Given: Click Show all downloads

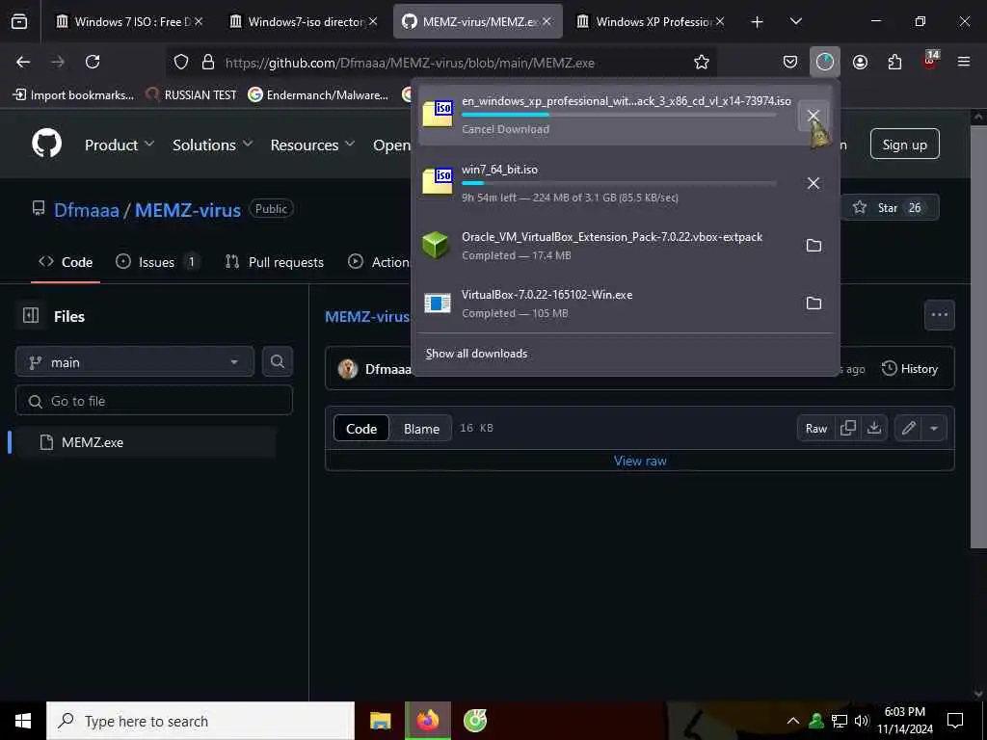Looking at the screenshot, I should click(x=476, y=354).
